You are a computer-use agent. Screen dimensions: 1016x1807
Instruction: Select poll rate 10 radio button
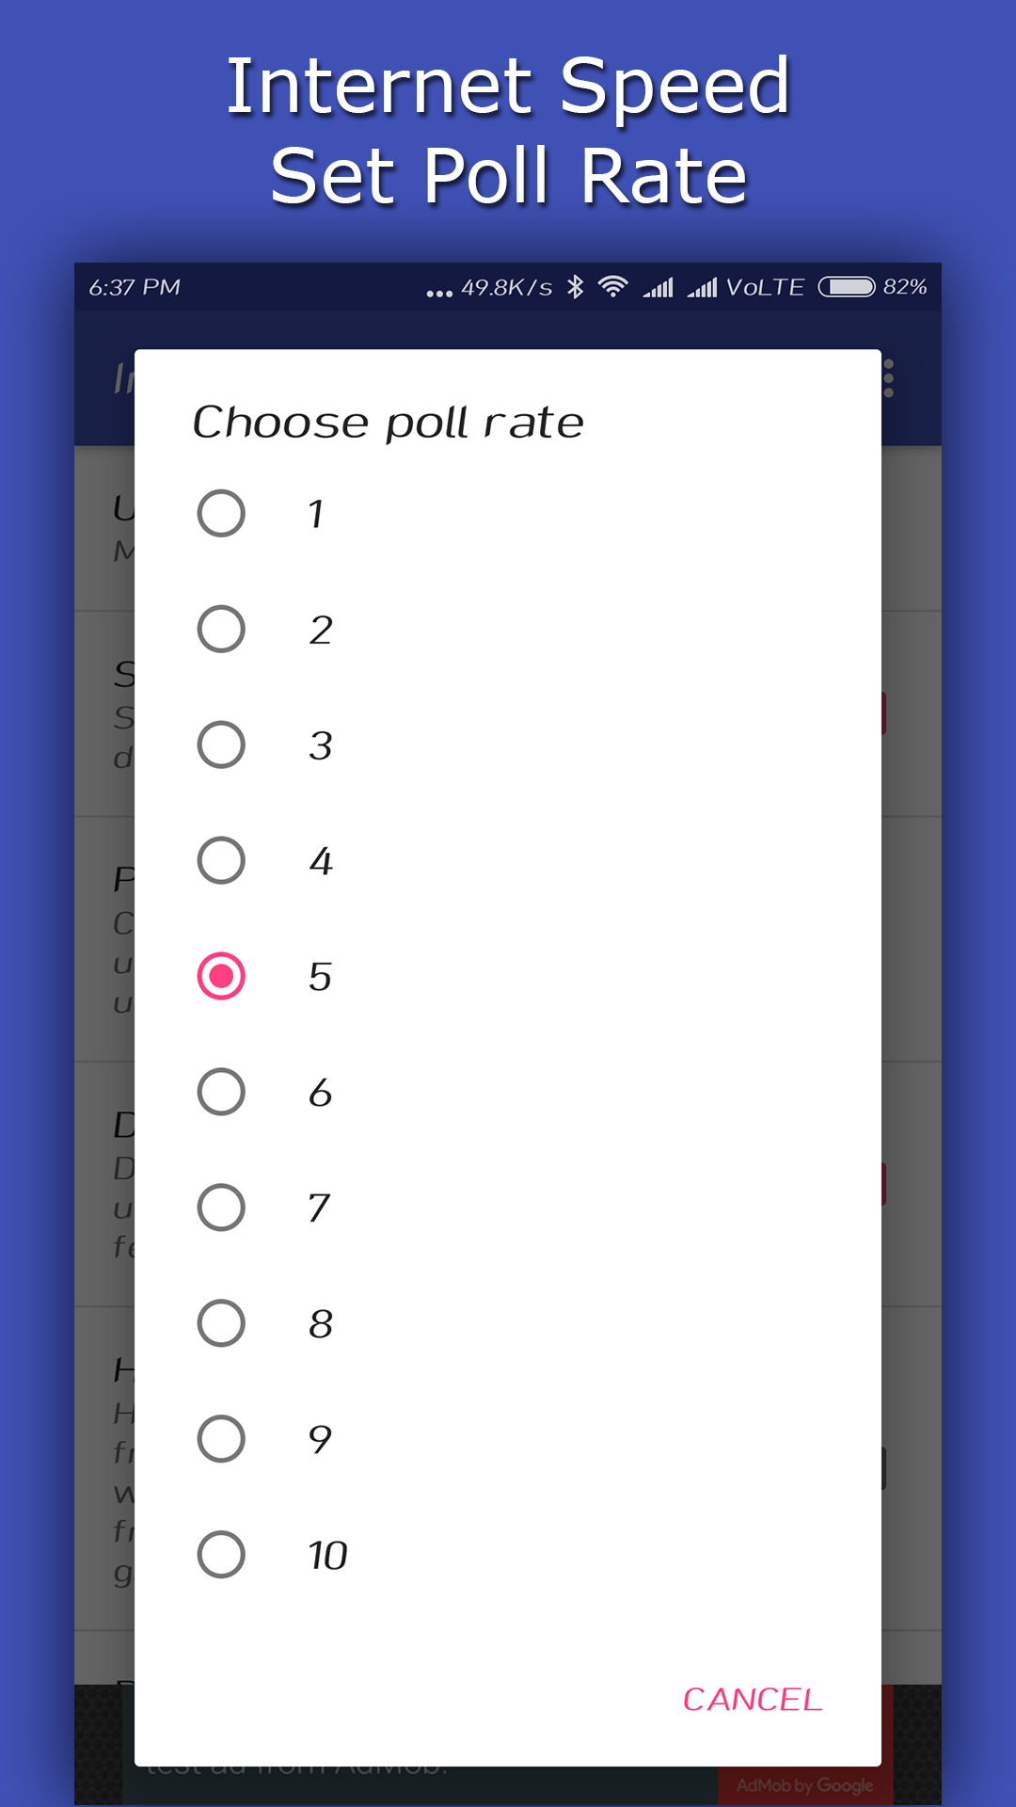pyautogui.click(x=221, y=1555)
